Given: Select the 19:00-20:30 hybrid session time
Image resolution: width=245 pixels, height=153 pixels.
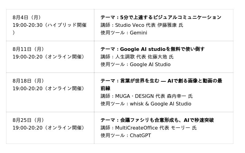Looking at the screenshot, I should [x=49, y=25].
